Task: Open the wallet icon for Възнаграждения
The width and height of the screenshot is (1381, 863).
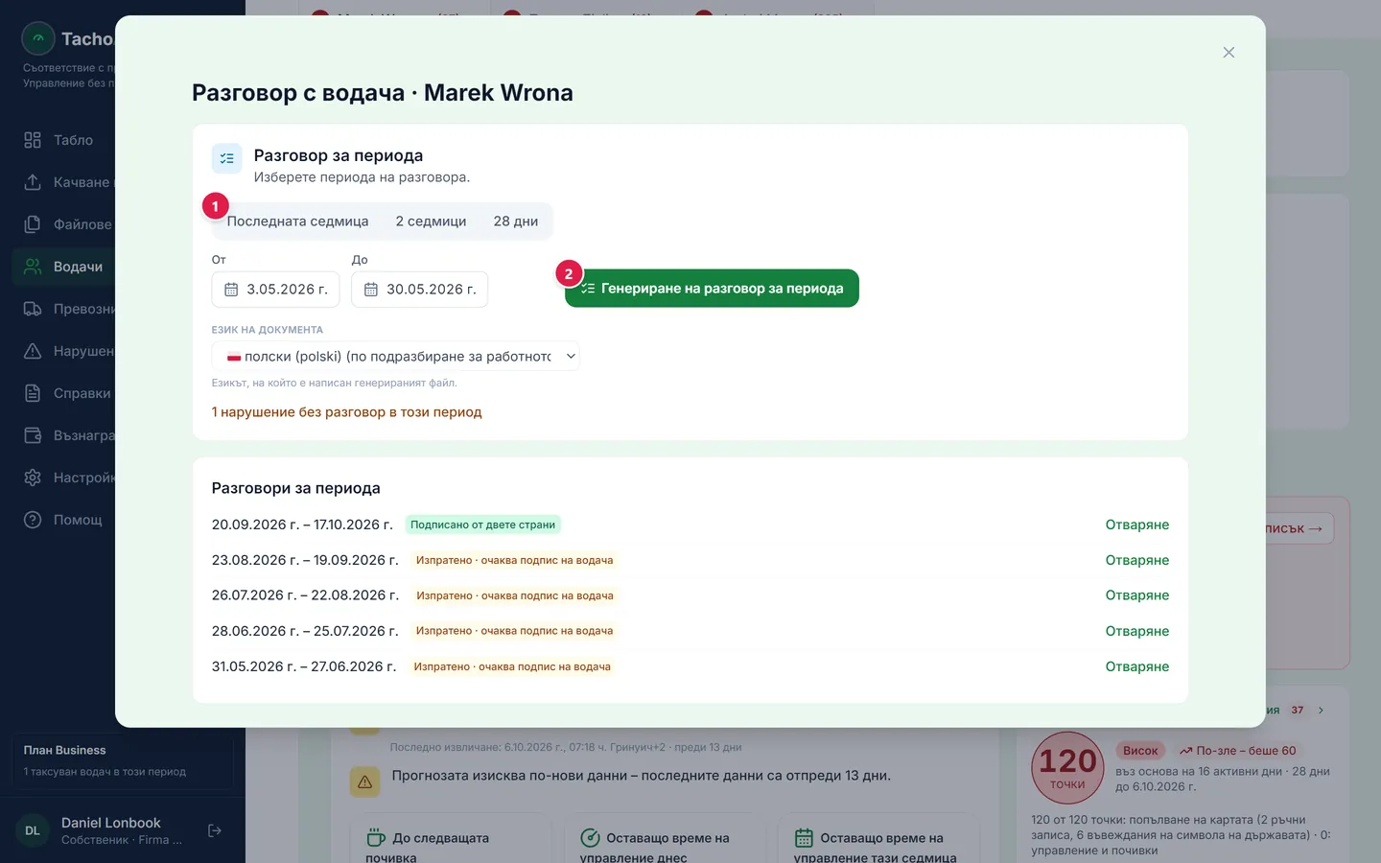Action: (x=33, y=435)
